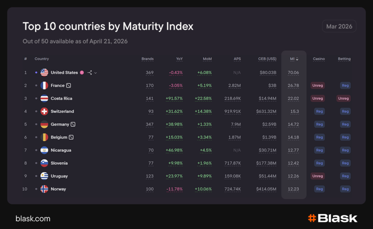Sort by the MI column header arrow
The height and width of the screenshot is (229, 373).
[x=297, y=59]
